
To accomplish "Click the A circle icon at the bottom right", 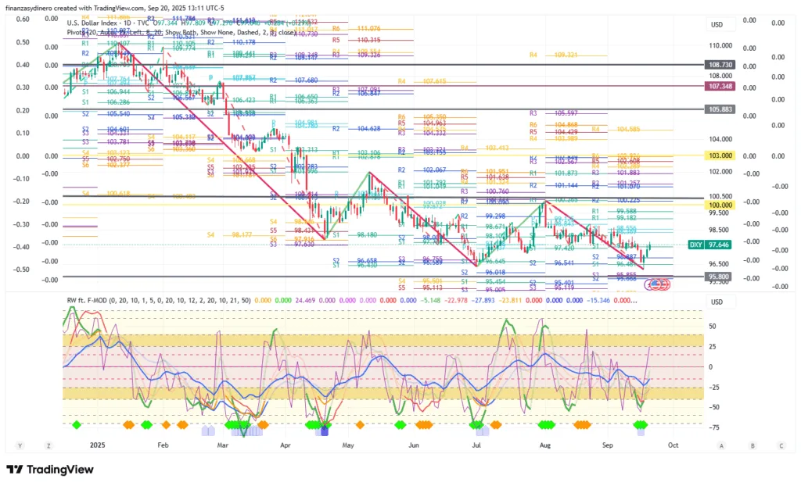I will click(x=722, y=445).
